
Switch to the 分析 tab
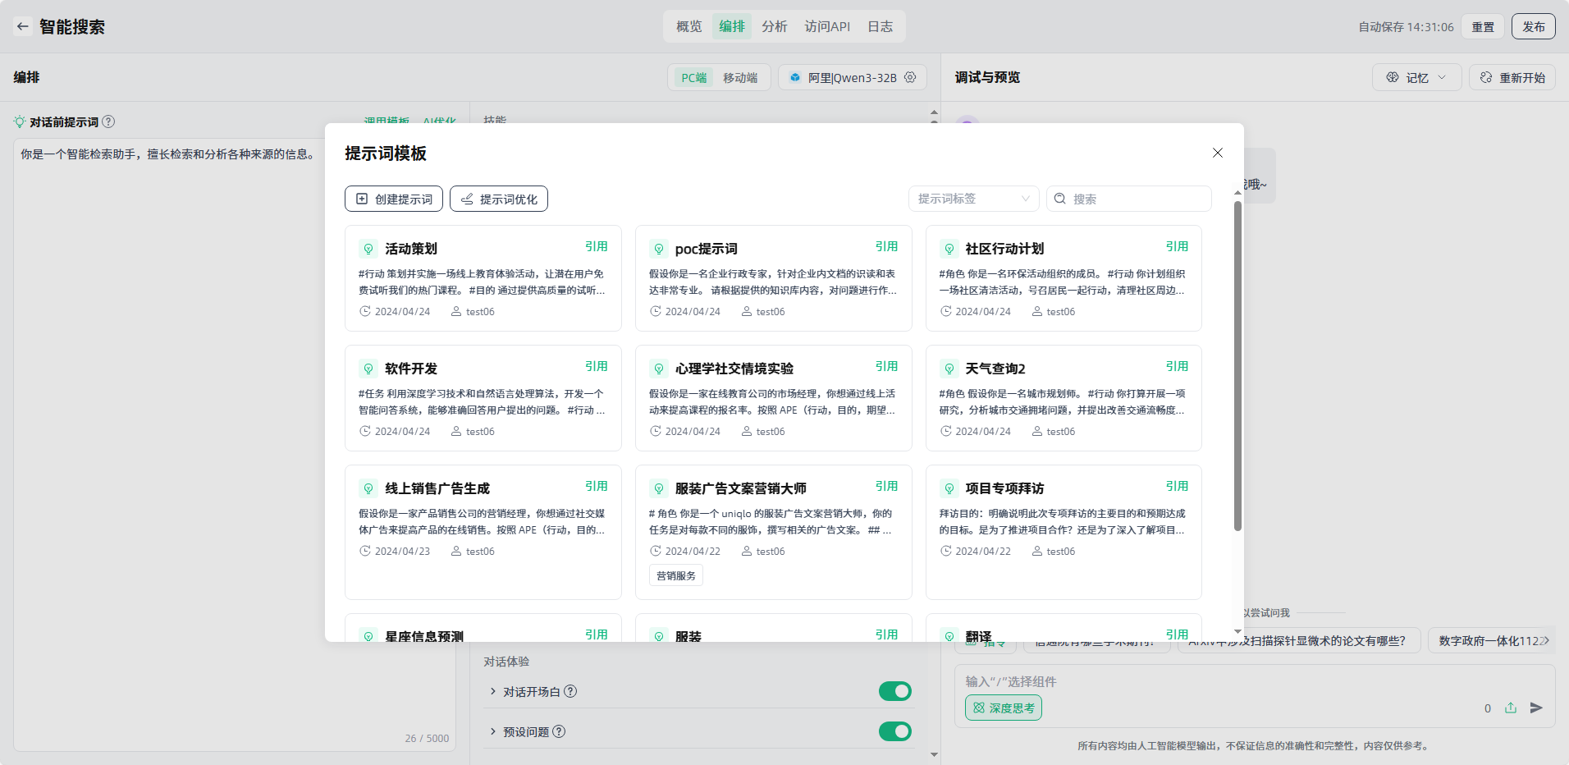(x=774, y=26)
